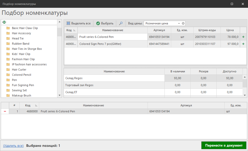Click the Удалить все link
248x151 pixels.
(13, 146)
